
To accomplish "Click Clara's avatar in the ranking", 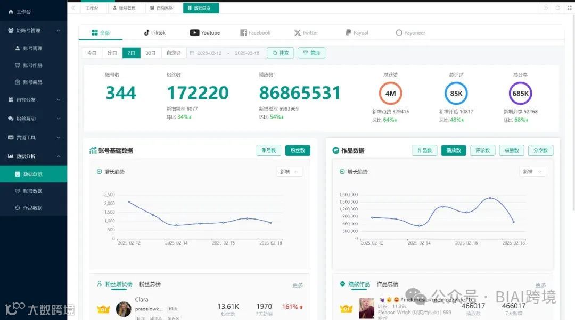I will tap(124, 309).
